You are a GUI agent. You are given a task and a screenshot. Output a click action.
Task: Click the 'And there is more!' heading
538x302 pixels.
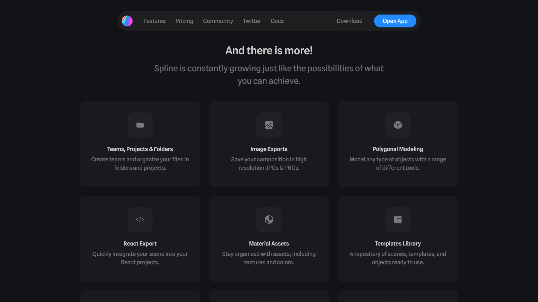[x=269, y=51]
